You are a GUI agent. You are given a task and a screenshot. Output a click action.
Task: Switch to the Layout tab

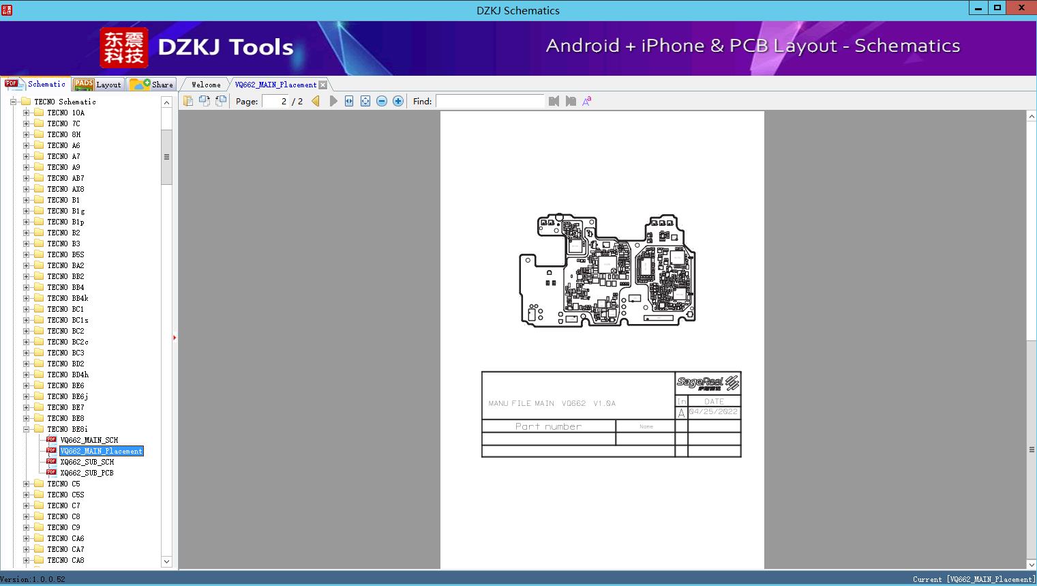[97, 85]
